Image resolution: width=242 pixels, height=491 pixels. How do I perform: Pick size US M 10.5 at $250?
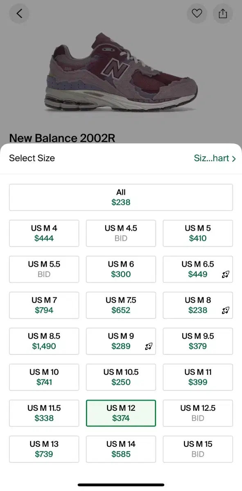click(x=121, y=377)
